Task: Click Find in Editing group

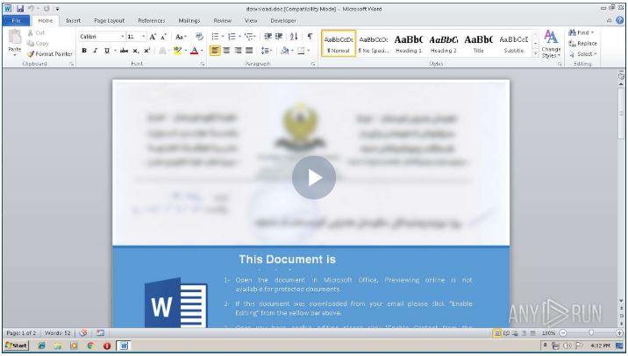Action: click(x=582, y=32)
